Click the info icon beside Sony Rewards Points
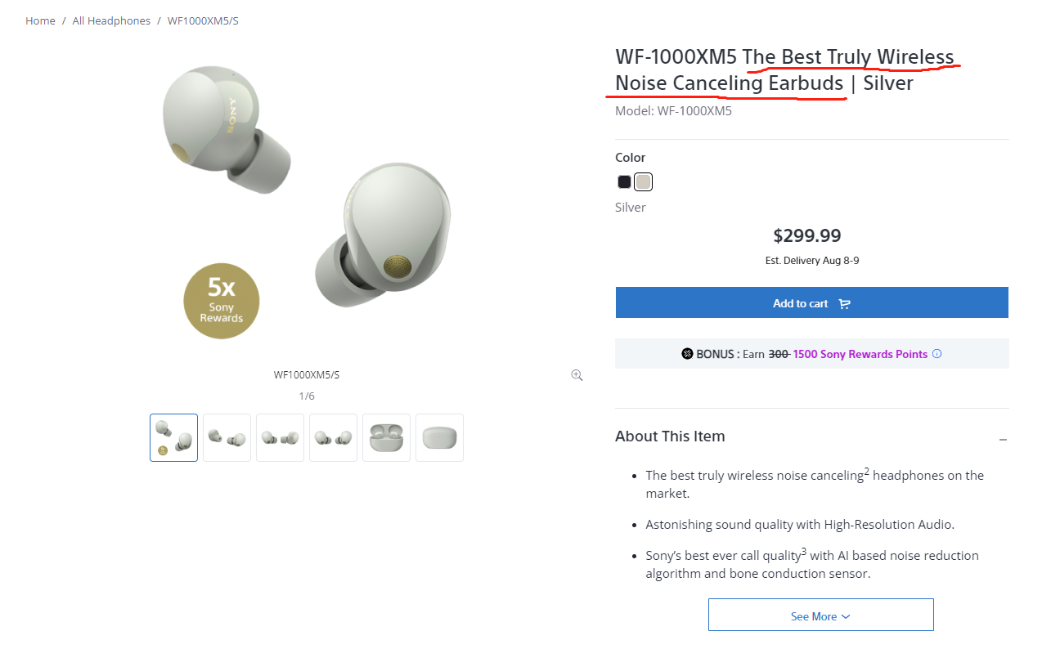The image size is (1051, 658). coord(937,354)
